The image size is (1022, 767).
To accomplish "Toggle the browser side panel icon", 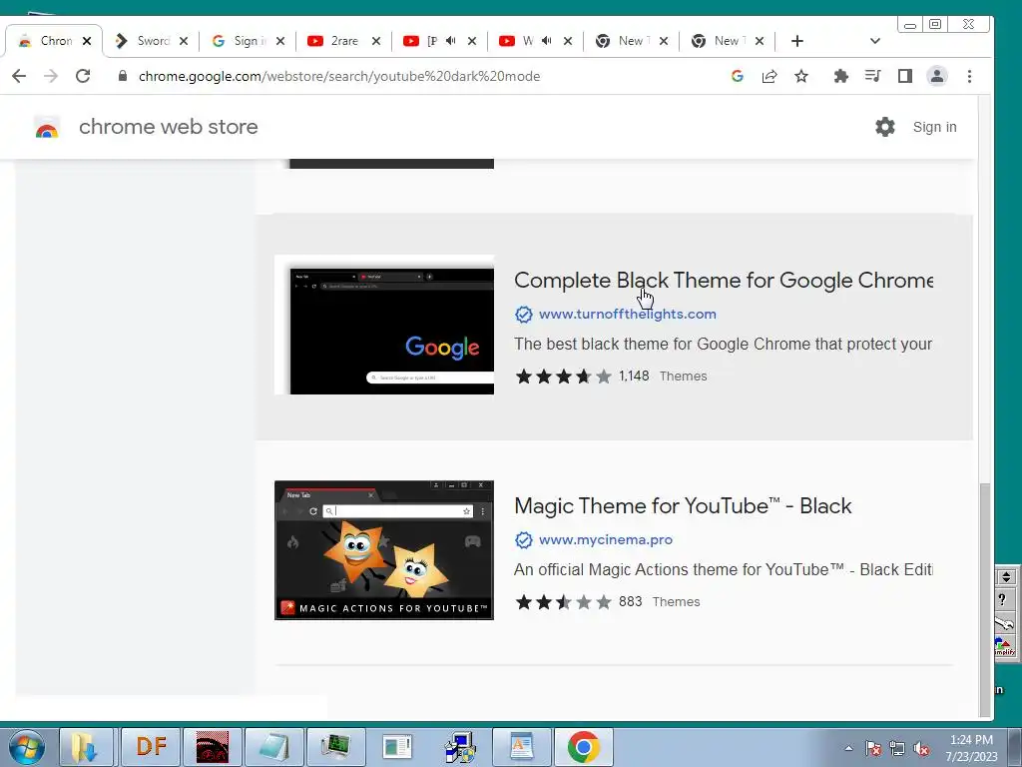I will click(x=904, y=76).
